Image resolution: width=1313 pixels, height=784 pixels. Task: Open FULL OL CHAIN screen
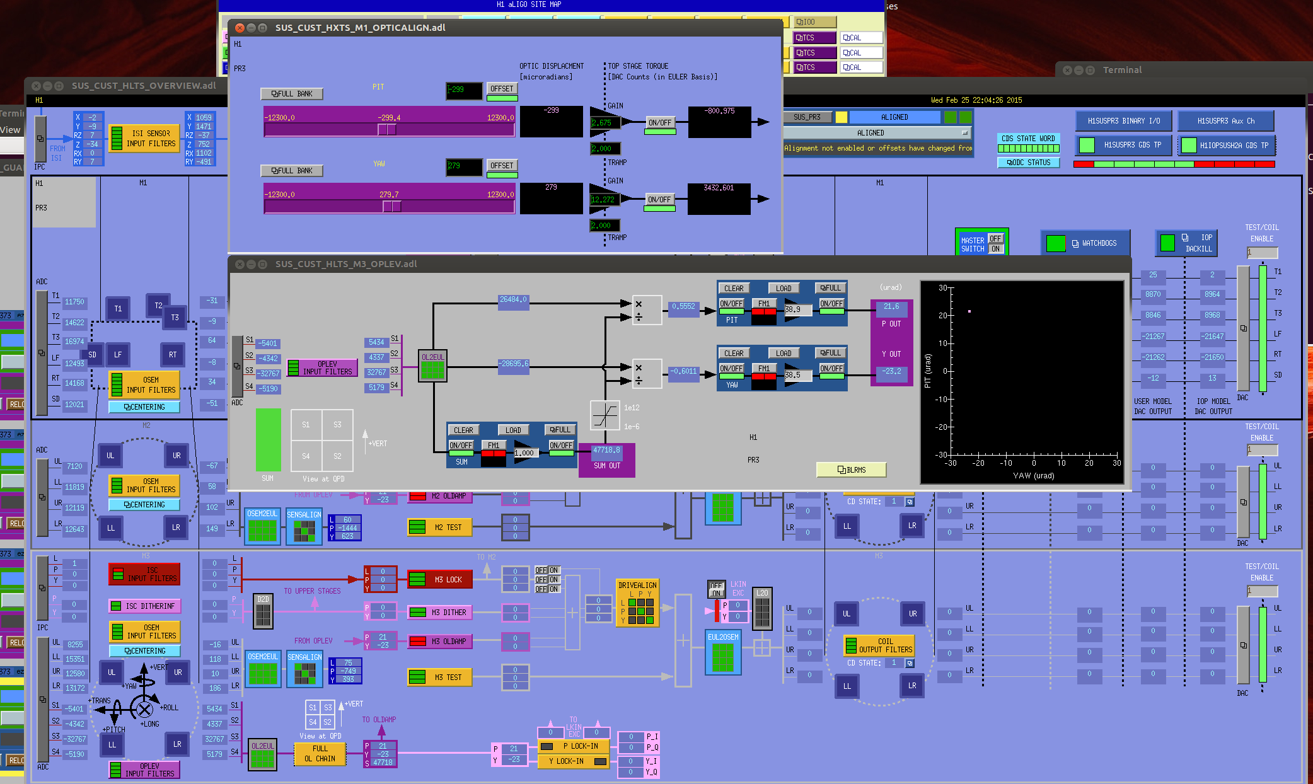click(x=320, y=753)
